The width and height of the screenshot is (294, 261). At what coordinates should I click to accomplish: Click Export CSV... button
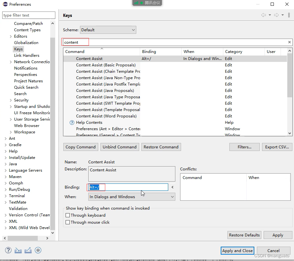tap(277, 147)
